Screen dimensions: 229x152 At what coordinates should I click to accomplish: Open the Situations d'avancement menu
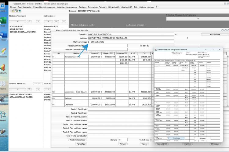[67, 7]
